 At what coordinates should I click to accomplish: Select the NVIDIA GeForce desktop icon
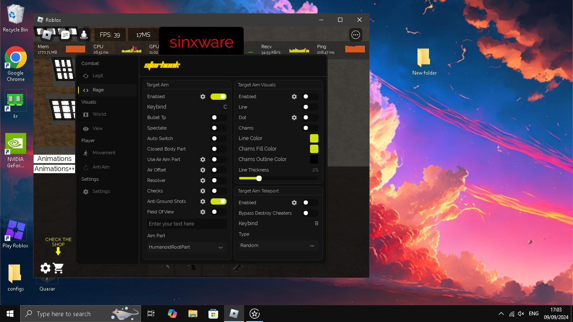click(x=16, y=151)
